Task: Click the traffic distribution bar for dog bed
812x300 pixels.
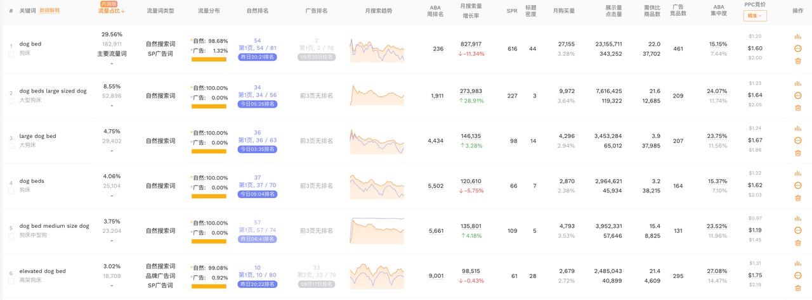Action: pos(209,59)
